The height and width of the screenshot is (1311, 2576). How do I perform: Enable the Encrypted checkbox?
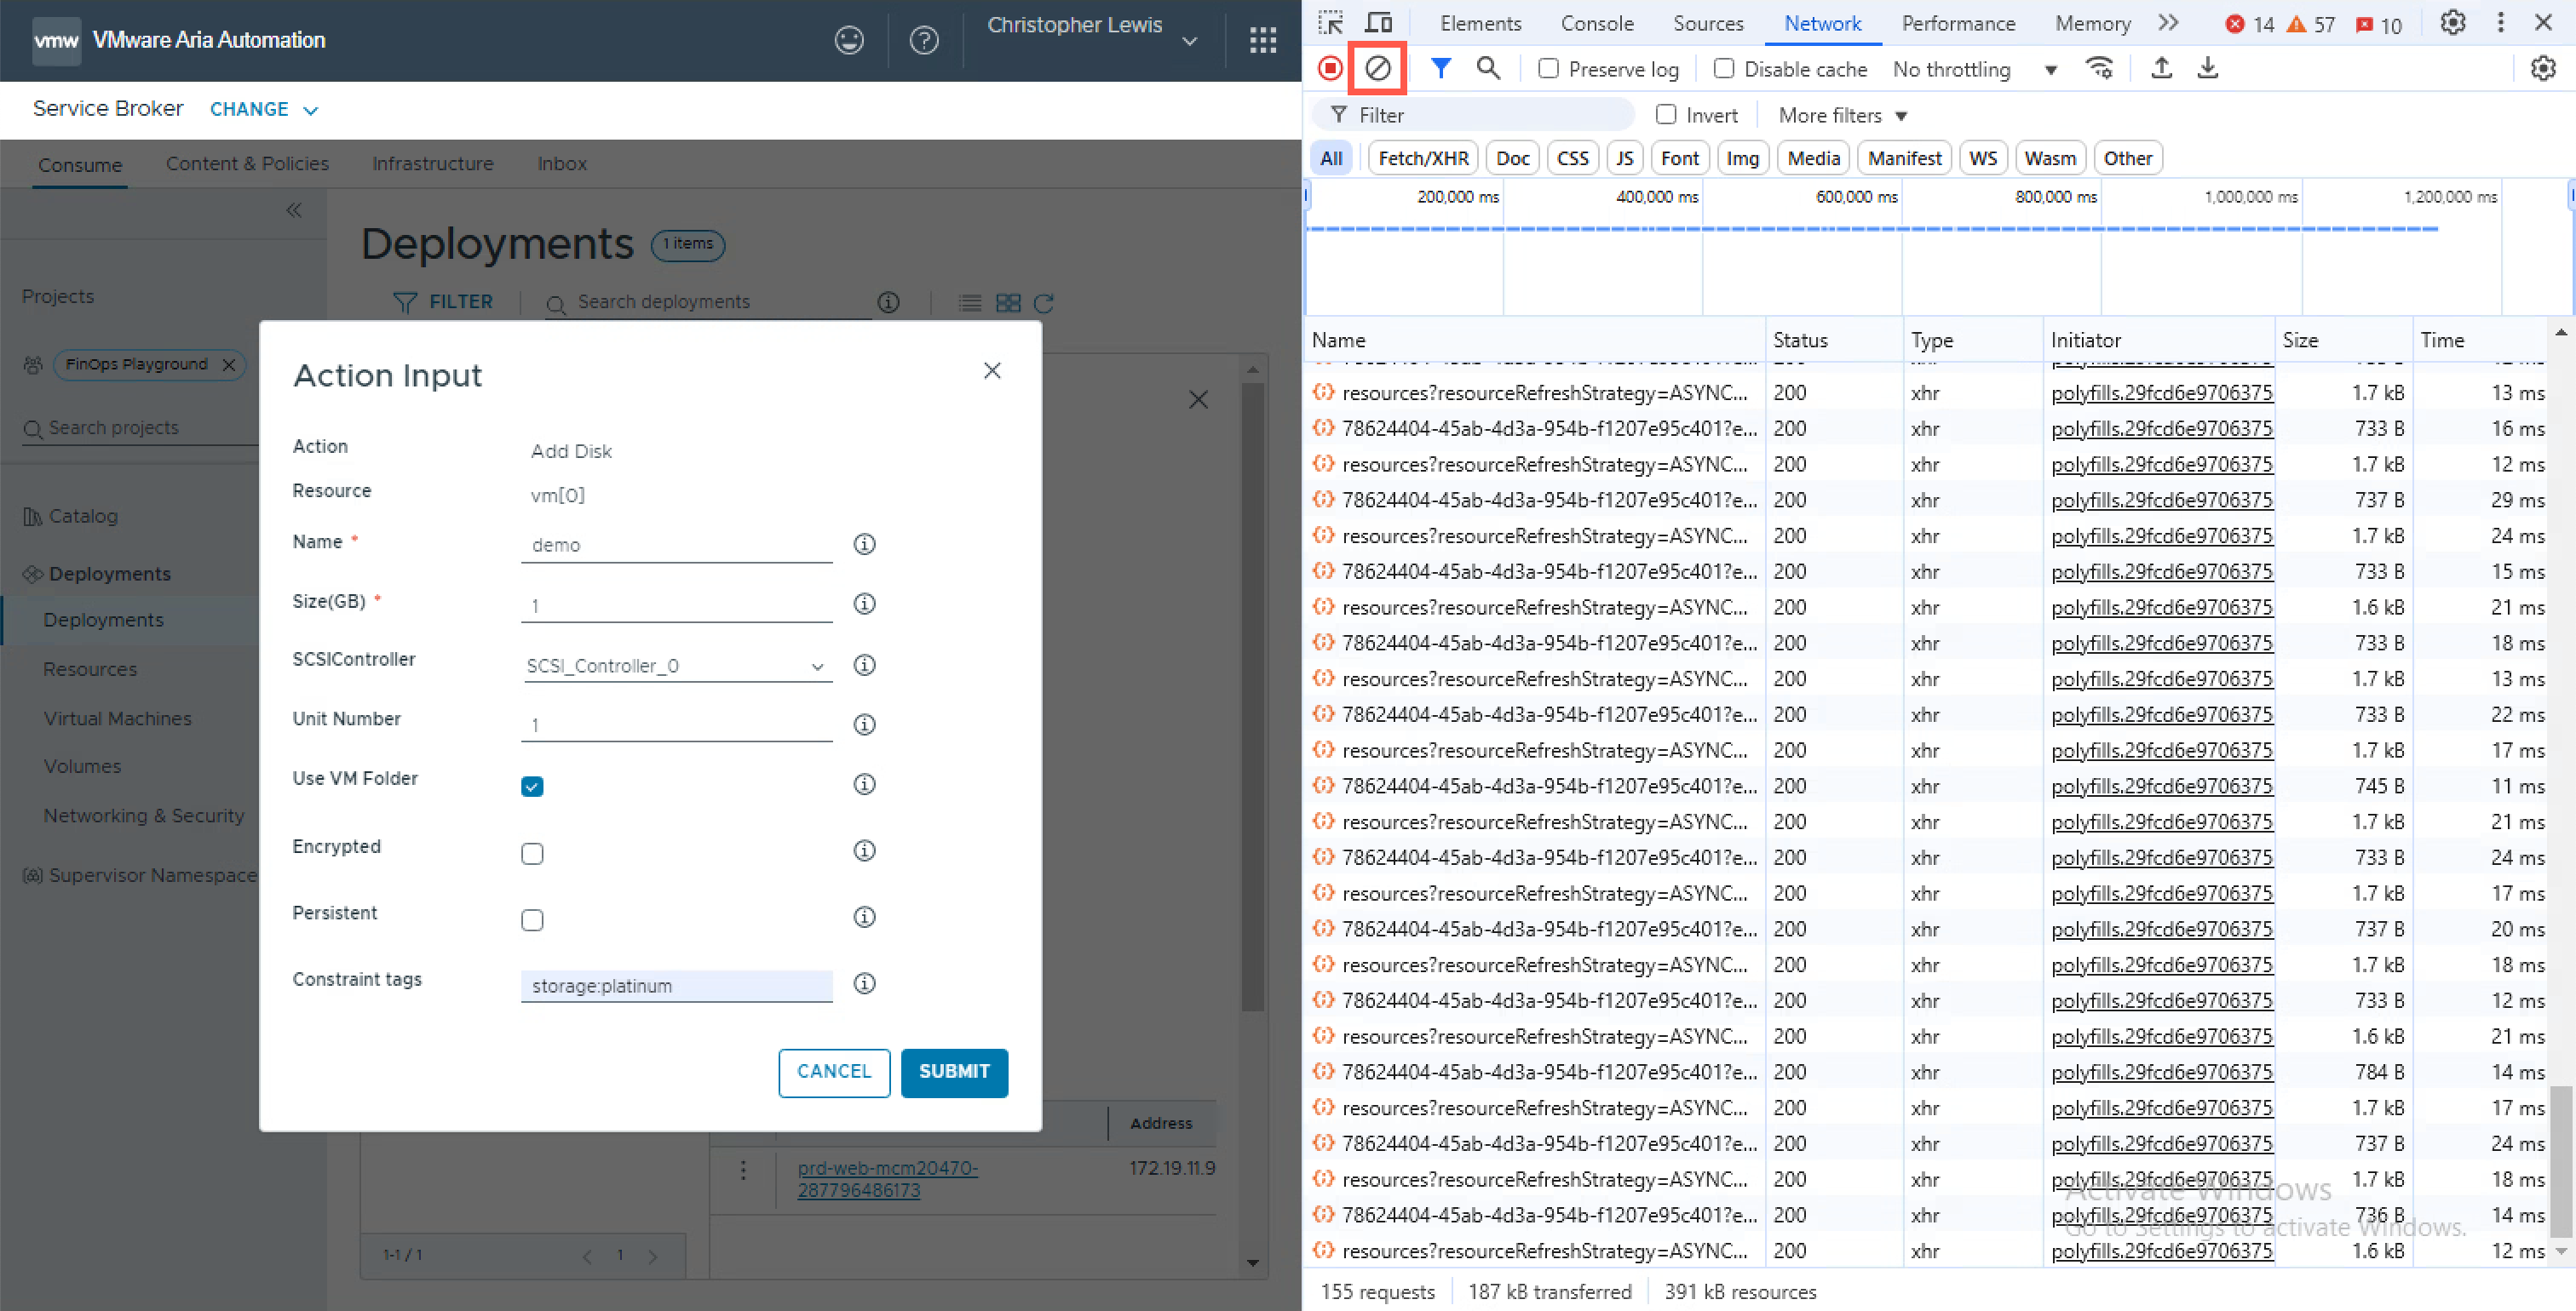coord(532,853)
